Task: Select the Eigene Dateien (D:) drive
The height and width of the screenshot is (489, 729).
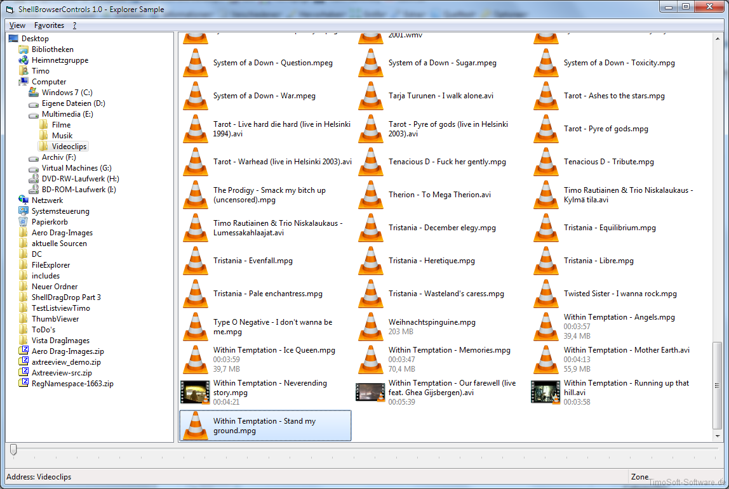Action: tap(74, 103)
